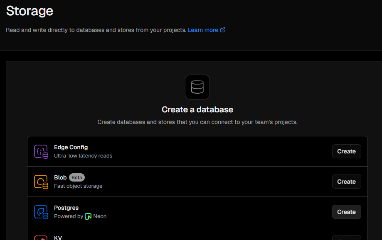Select the Edge Config title text
382x240 pixels.
[71, 147]
